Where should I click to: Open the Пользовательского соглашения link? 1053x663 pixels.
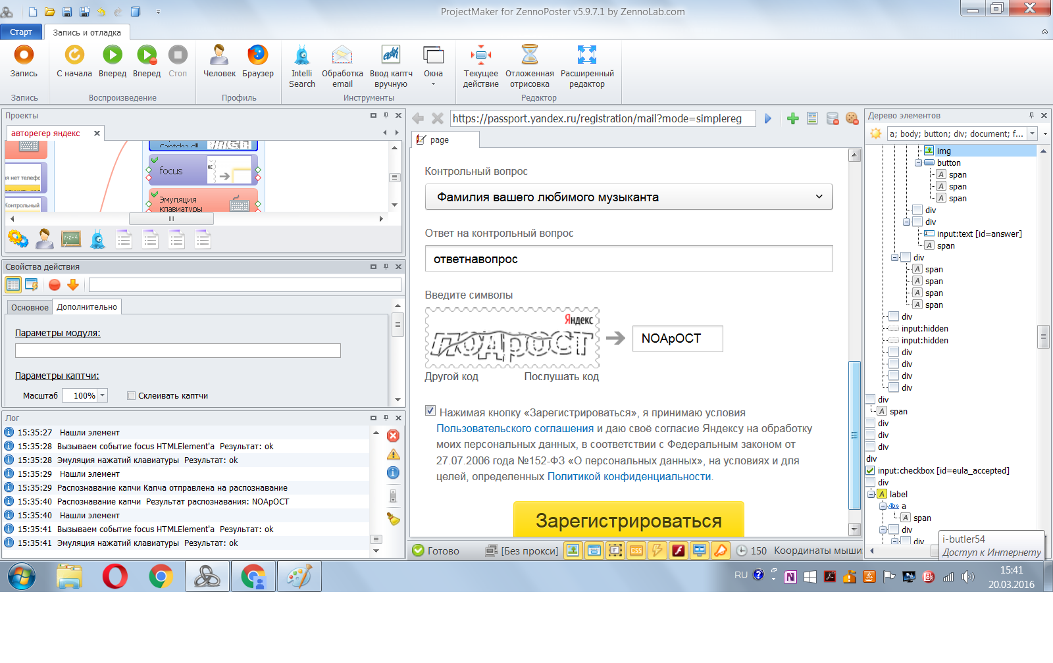point(515,429)
